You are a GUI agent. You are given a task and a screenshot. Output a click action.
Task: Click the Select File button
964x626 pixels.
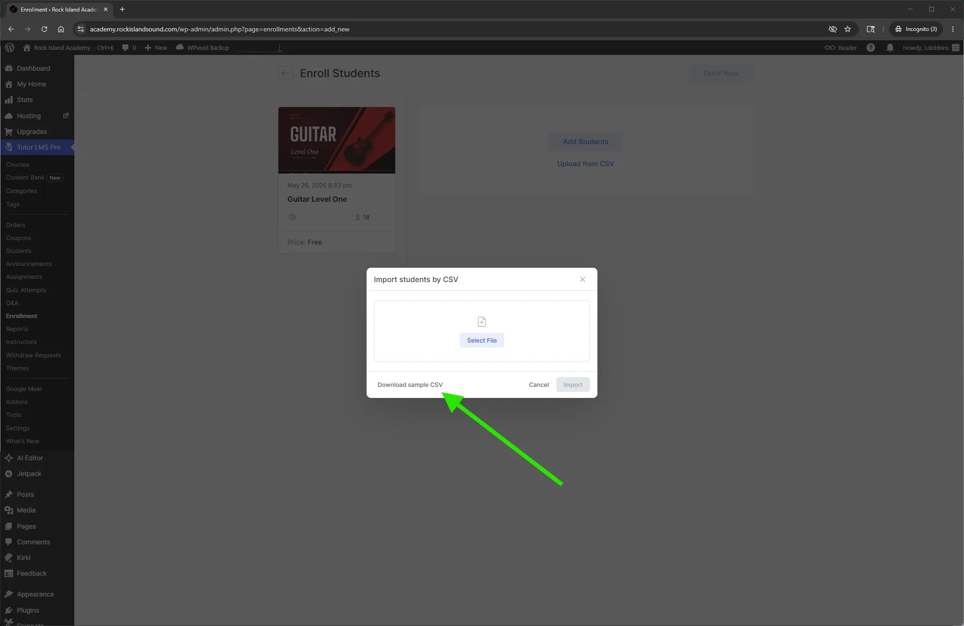[482, 340]
